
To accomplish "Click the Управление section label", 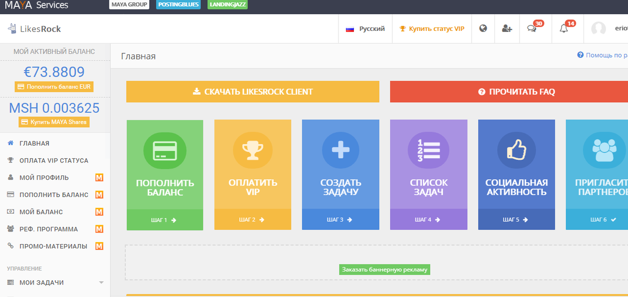I will (24, 269).
